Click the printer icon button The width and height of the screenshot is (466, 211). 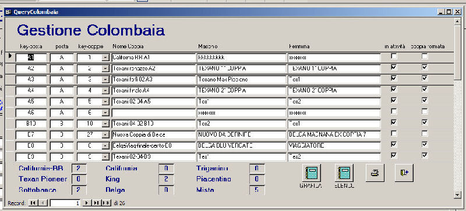[375, 173]
